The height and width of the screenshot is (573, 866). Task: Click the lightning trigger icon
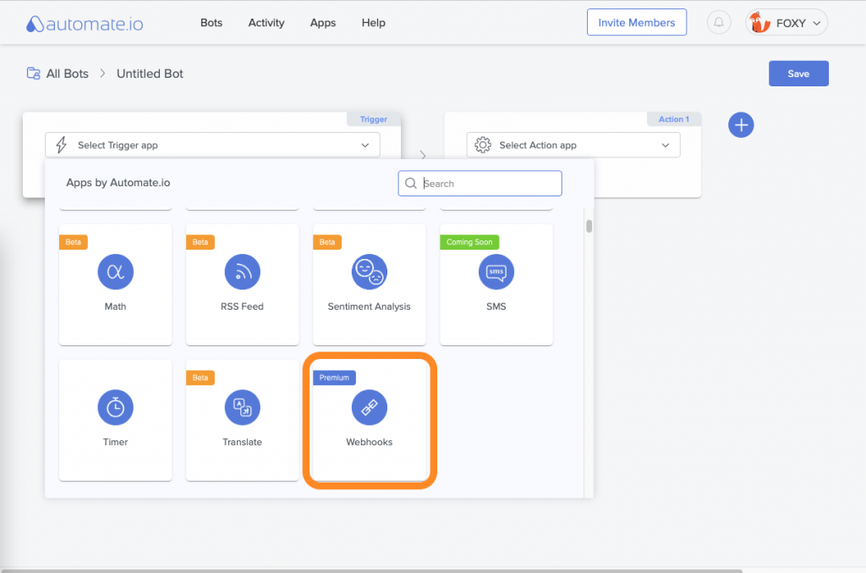(x=61, y=145)
